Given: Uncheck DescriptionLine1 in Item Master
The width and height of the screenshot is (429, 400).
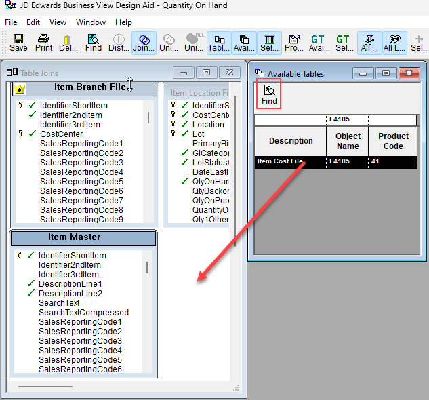Looking at the screenshot, I should tap(31, 283).
